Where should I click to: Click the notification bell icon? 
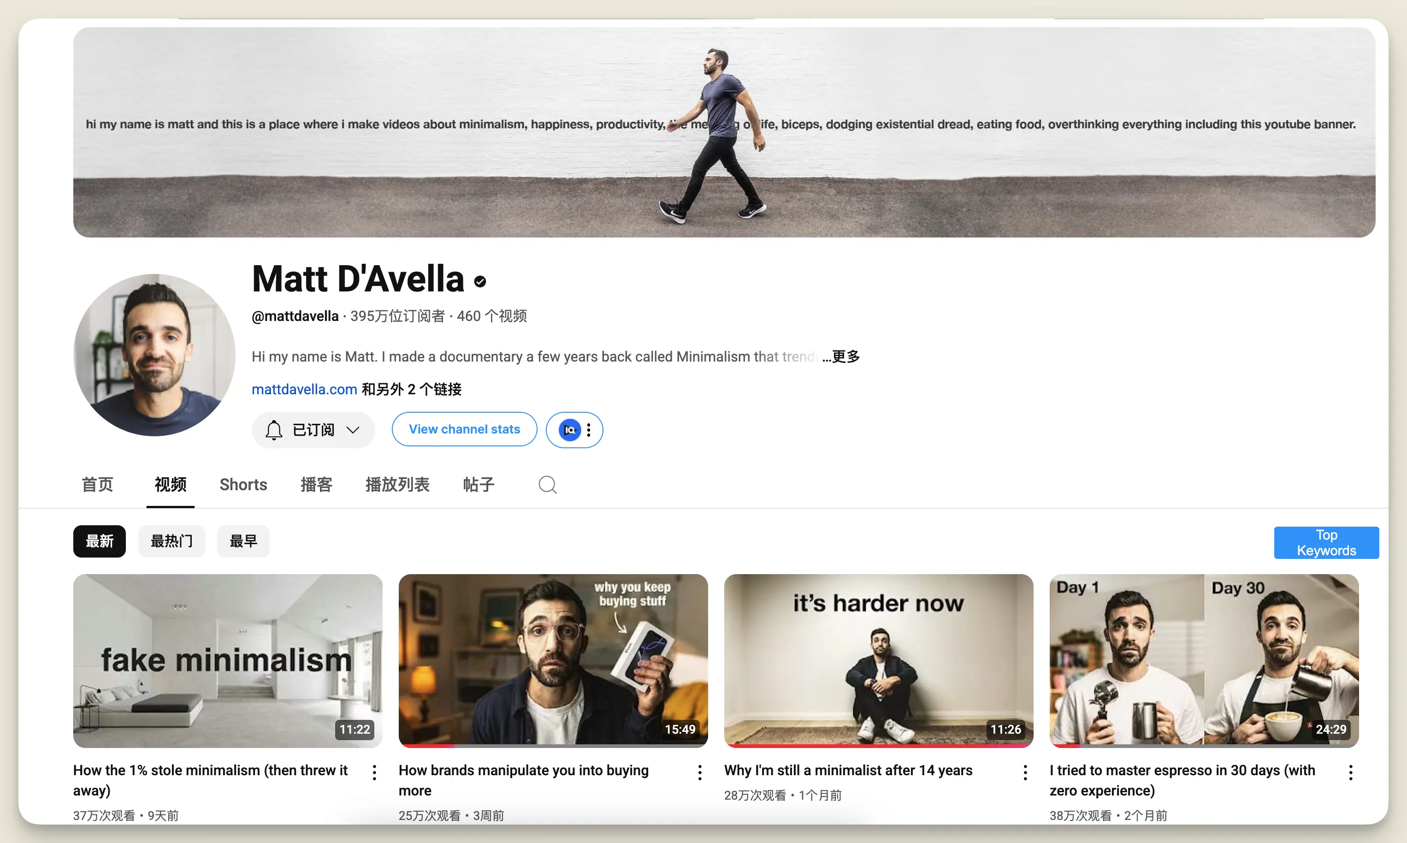point(274,430)
